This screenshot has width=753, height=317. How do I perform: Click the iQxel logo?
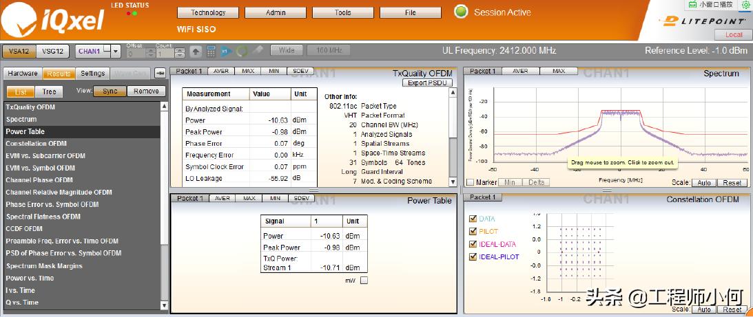pos(54,19)
